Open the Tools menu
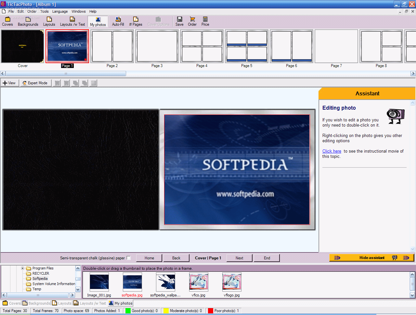Viewport: 416px width, 315px height. (x=45, y=11)
